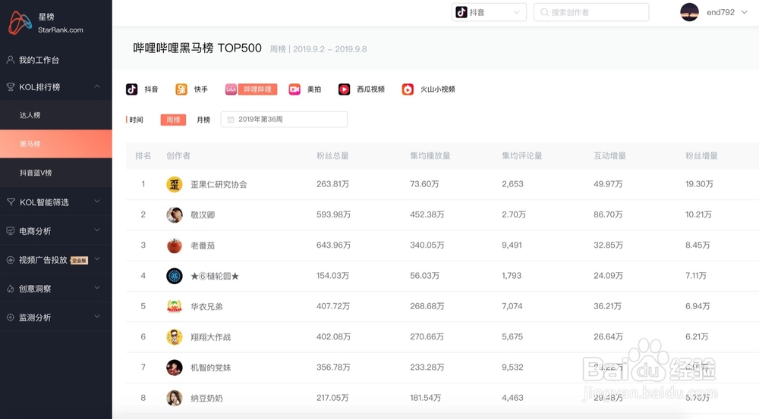Viewport: 759px width, 419px height.
Task: Click the KOL排行榜 trophy icon
Action: click(10, 87)
